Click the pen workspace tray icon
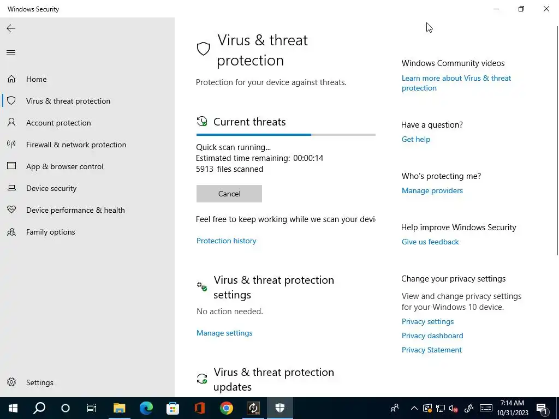 tap(468, 408)
